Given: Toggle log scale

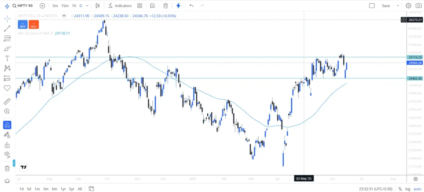Looking at the screenshot, I should [407, 189].
